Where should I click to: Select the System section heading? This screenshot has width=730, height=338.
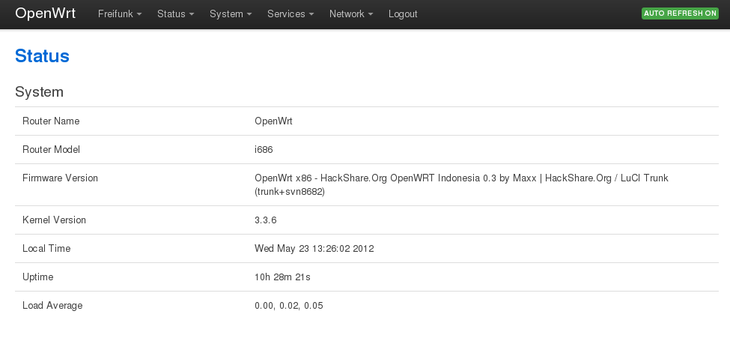(x=39, y=92)
